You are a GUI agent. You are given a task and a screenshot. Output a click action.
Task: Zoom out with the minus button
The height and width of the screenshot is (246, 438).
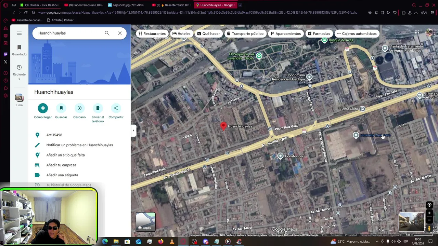[429, 220]
